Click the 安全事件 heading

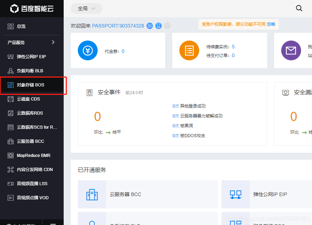point(109,92)
